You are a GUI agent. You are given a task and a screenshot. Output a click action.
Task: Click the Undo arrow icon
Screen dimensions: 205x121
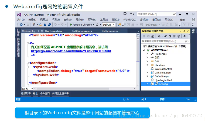(56, 25)
